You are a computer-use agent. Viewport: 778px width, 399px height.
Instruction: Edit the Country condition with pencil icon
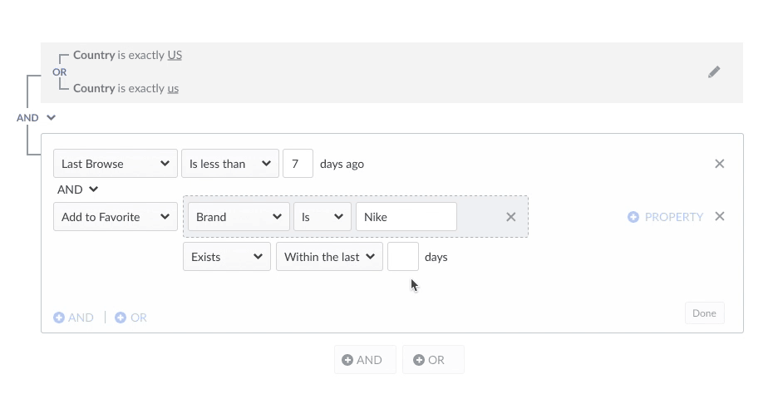point(714,72)
